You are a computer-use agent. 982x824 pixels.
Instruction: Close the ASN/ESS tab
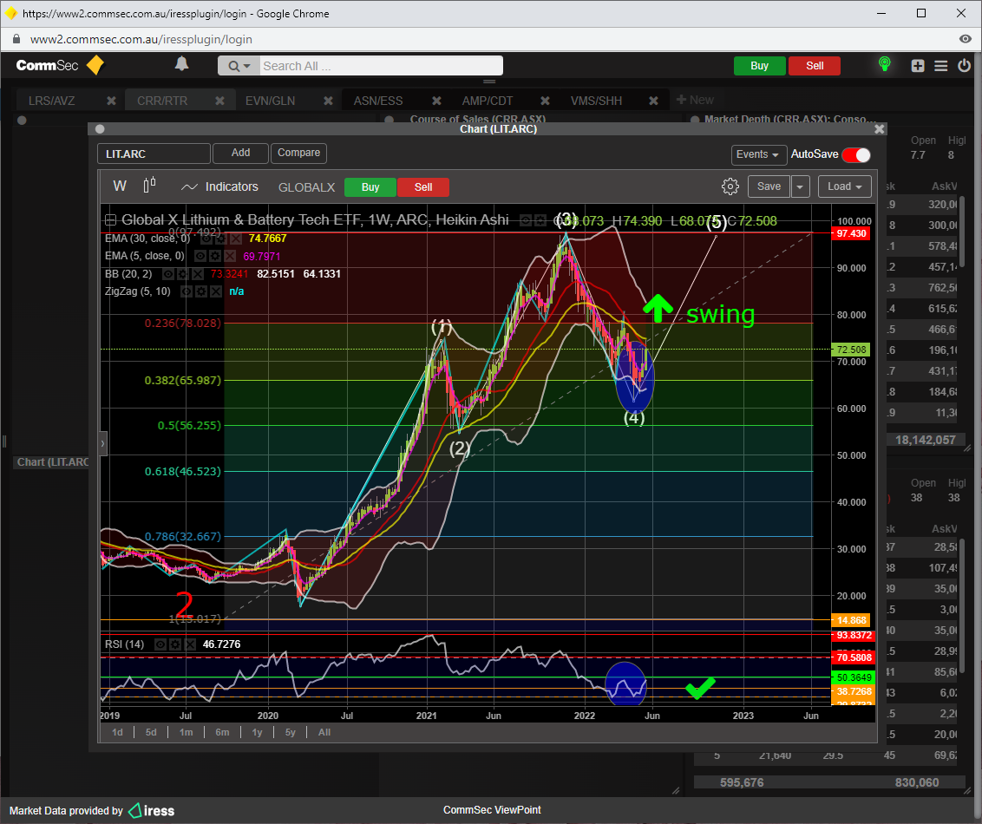pyautogui.click(x=436, y=101)
